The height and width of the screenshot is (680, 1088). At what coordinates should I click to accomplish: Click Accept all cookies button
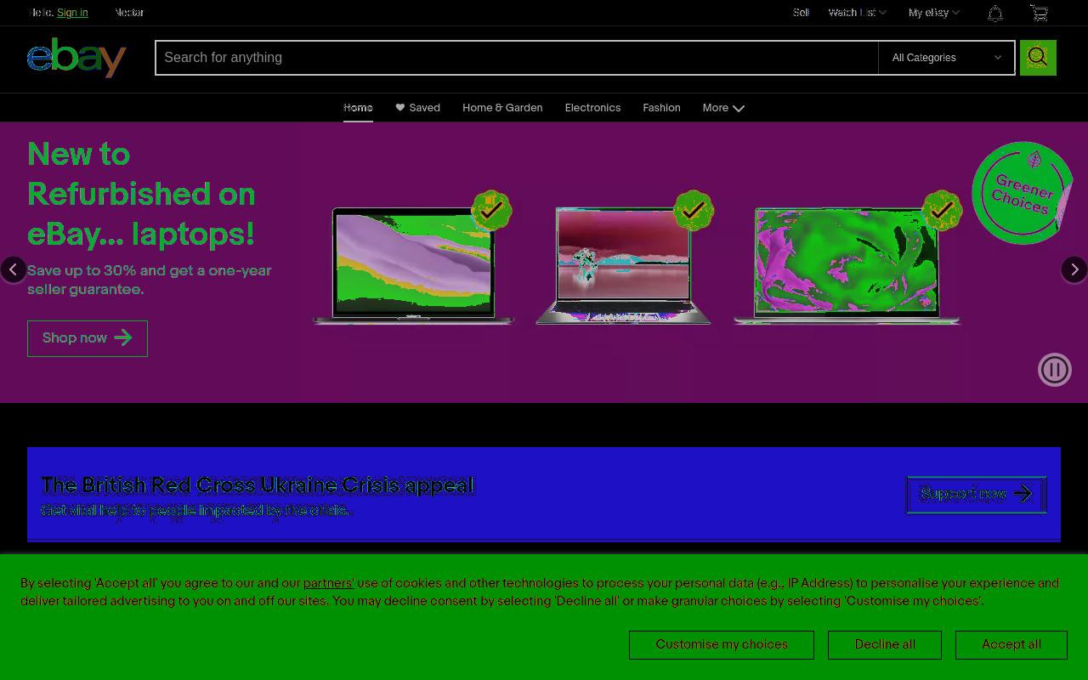click(x=1011, y=644)
